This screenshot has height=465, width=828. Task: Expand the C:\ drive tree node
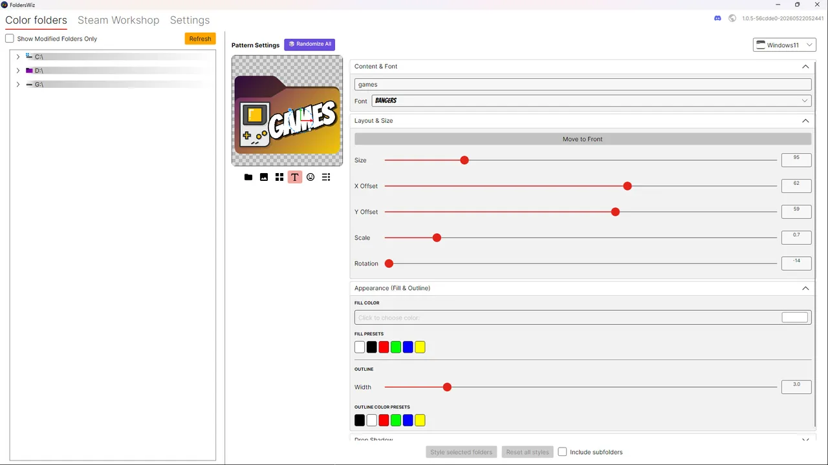coord(18,57)
